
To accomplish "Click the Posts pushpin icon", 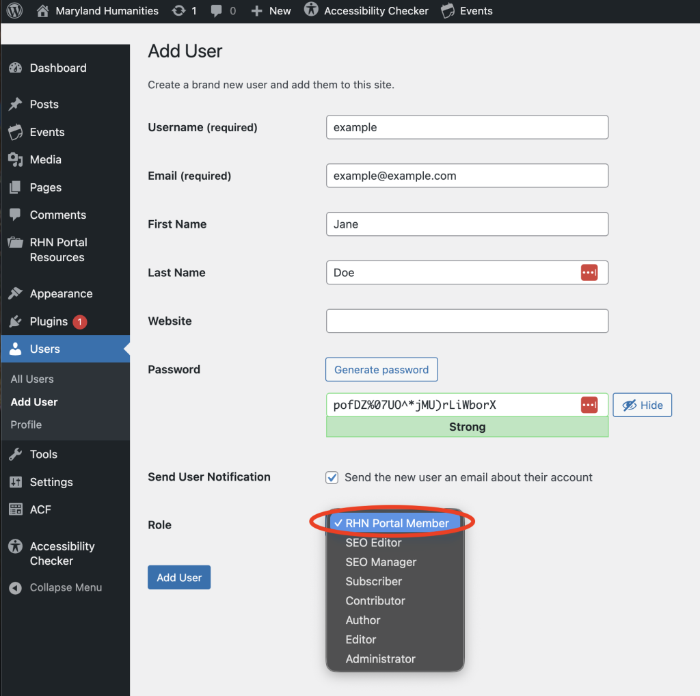I will click(16, 104).
